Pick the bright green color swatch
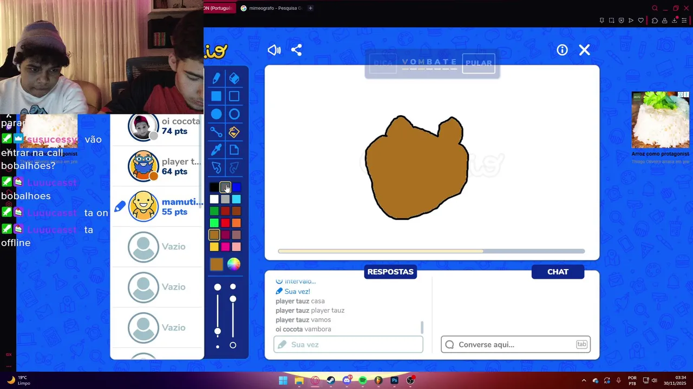The width and height of the screenshot is (693, 389). pos(214,223)
